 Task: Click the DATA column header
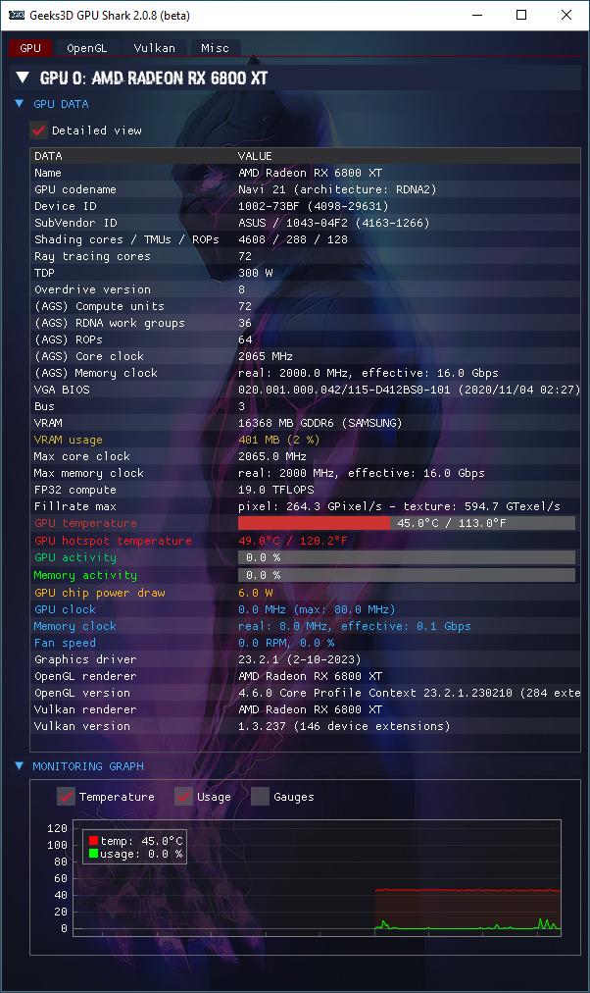pyautogui.click(x=48, y=156)
